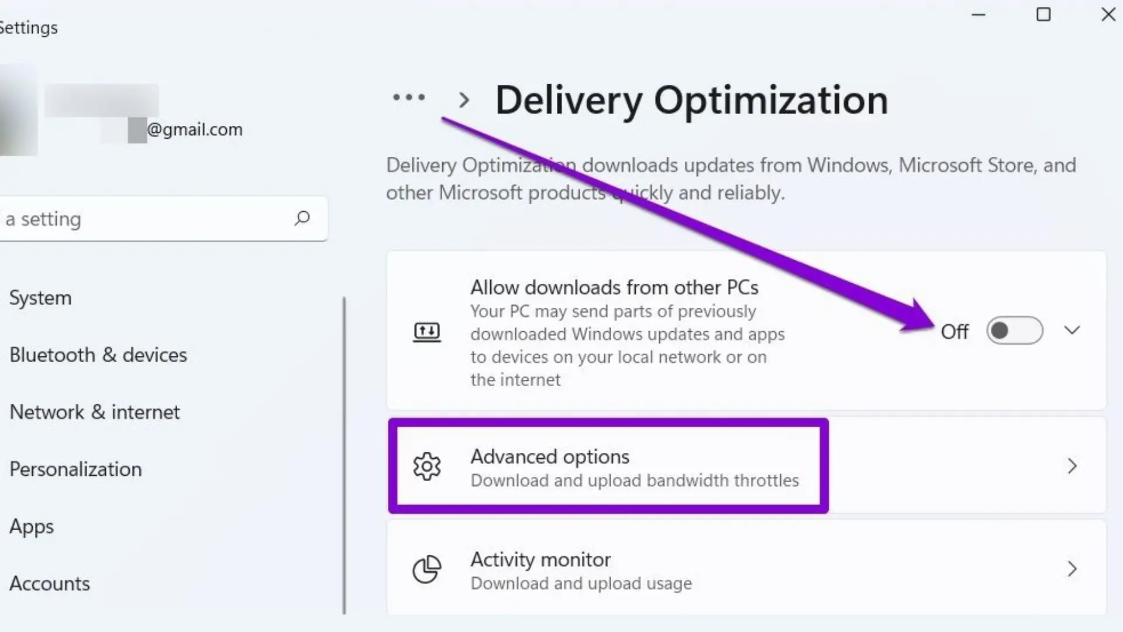Go to Network & internet section
This screenshot has height=632, width=1123.
point(95,412)
